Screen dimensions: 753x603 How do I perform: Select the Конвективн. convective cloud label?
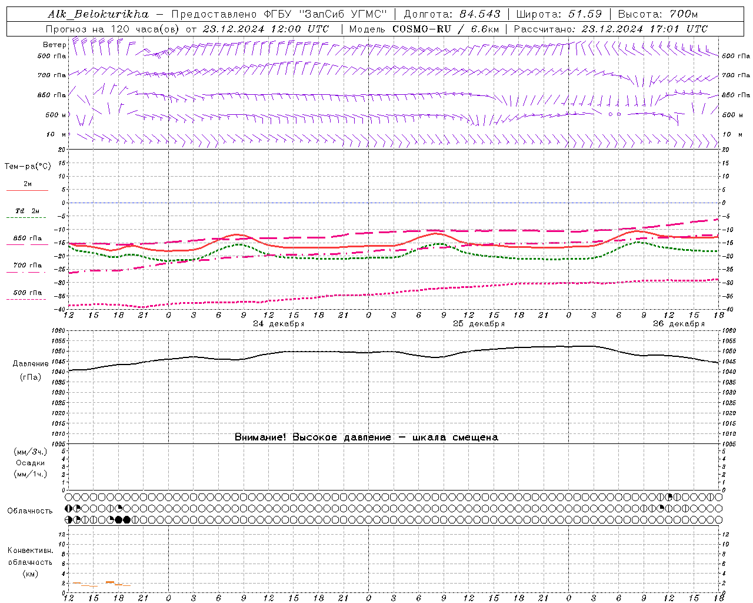click(x=31, y=551)
